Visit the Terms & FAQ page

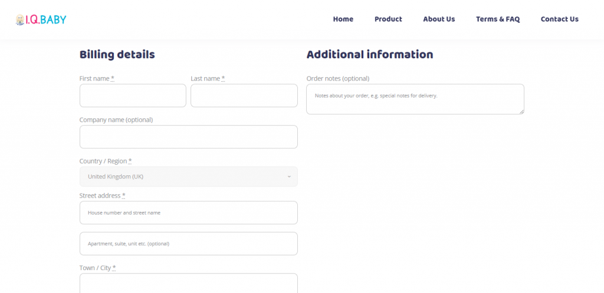498,19
